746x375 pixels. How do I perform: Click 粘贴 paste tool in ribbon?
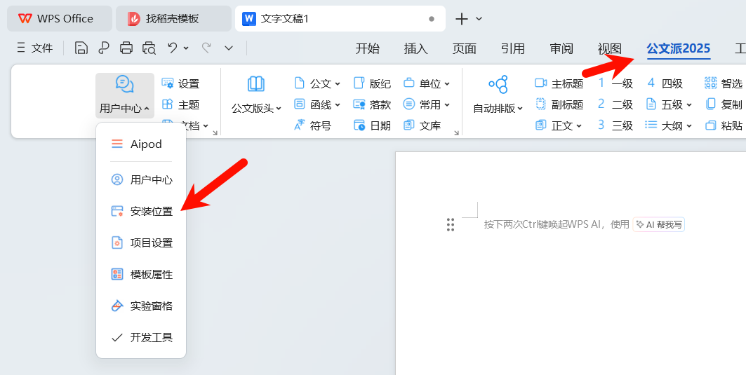pyautogui.click(x=723, y=125)
